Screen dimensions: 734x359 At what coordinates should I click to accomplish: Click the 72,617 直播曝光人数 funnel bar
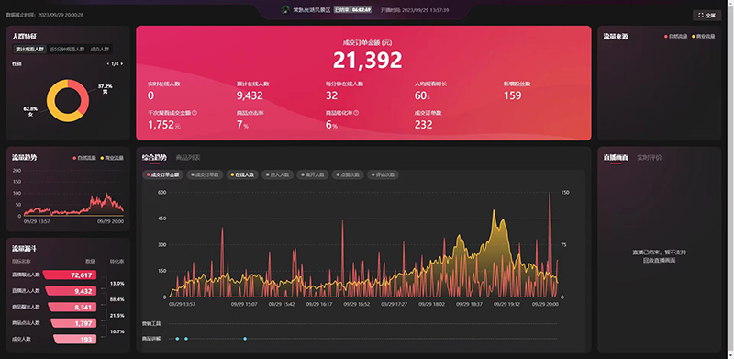(x=70, y=275)
